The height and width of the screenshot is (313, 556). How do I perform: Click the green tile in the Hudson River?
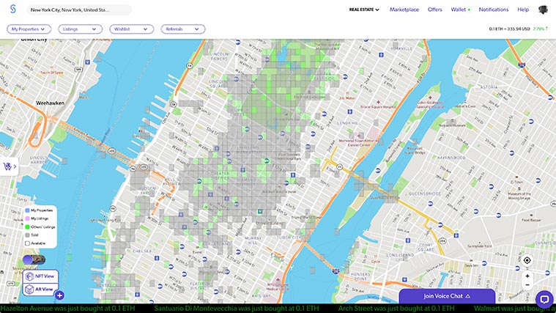pos(69,257)
